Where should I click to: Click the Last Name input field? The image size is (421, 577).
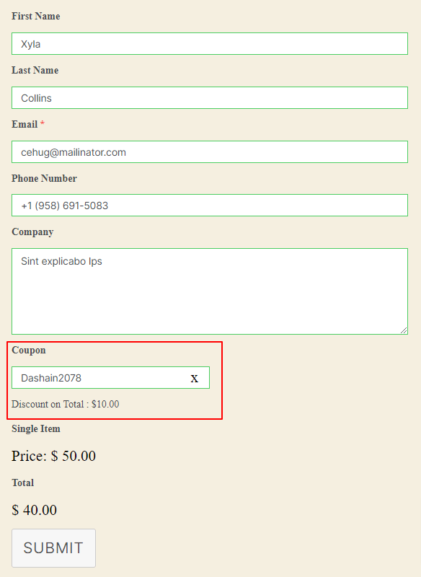coord(209,97)
